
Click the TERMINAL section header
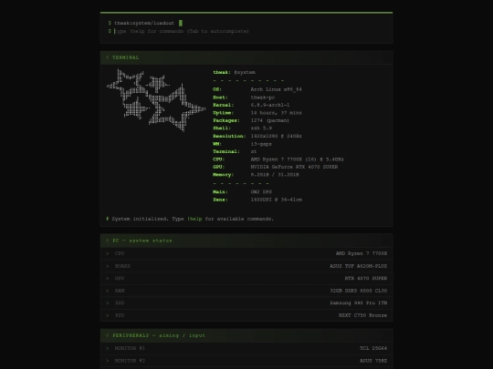pos(246,57)
